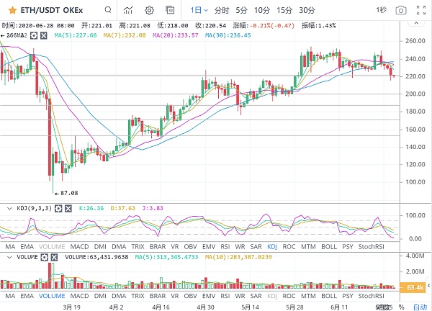
Task: Expand the 1日 interval dropdown
Action: point(199,11)
